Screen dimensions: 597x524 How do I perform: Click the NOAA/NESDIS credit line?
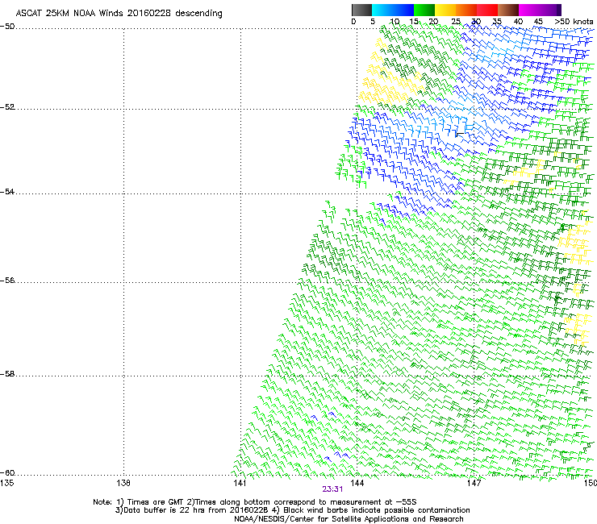pyautogui.click(x=349, y=519)
